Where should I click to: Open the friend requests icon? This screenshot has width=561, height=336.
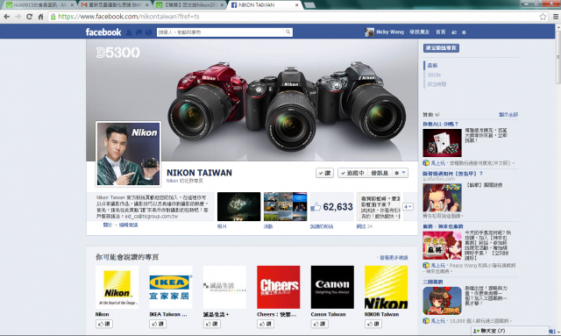point(129,32)
